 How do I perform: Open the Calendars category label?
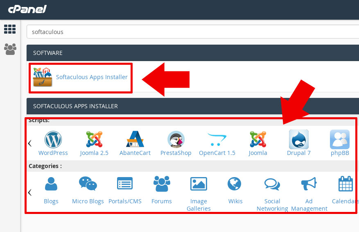click(x=345, y=201)
